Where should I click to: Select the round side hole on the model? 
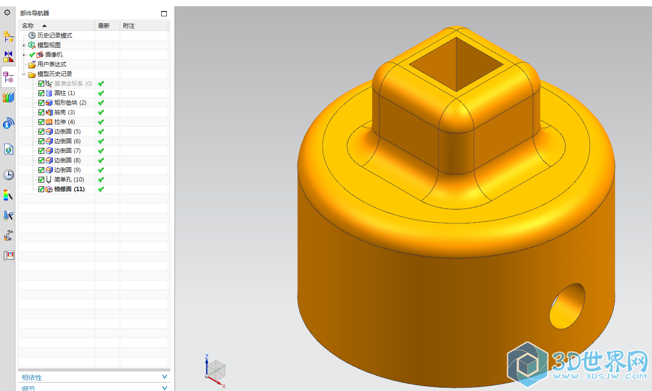tap(567, 306)
